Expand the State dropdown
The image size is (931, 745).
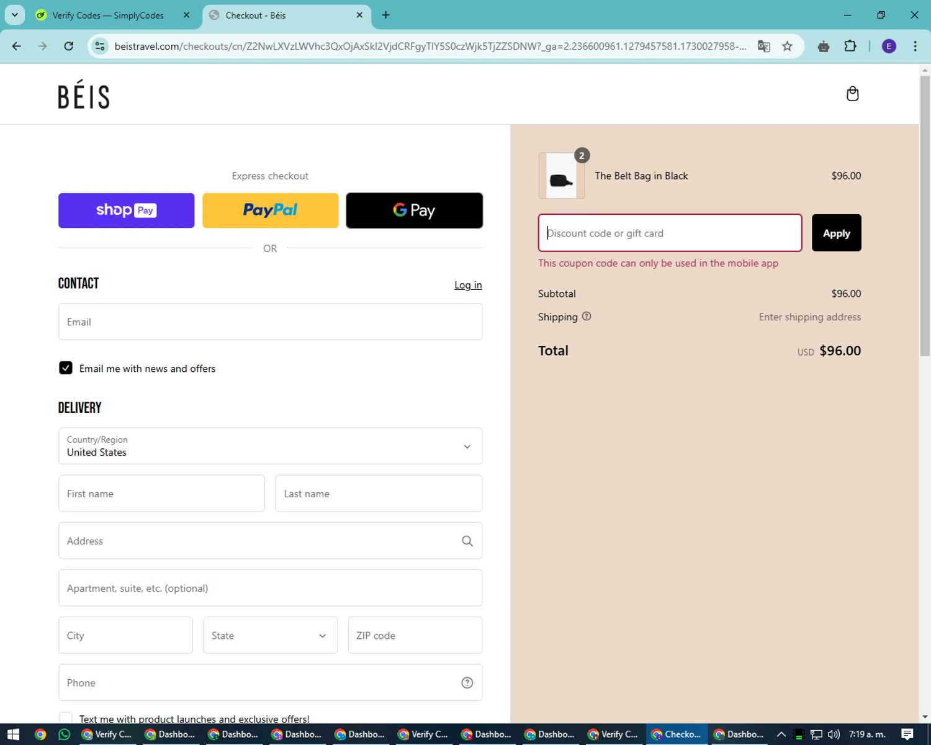(x=270, y=635)
